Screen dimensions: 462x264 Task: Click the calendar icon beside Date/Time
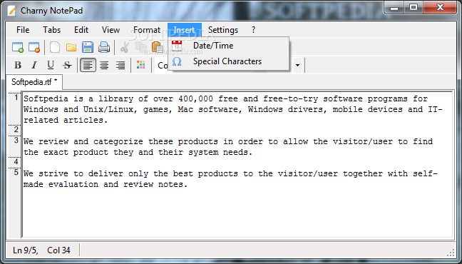[177, 46]
